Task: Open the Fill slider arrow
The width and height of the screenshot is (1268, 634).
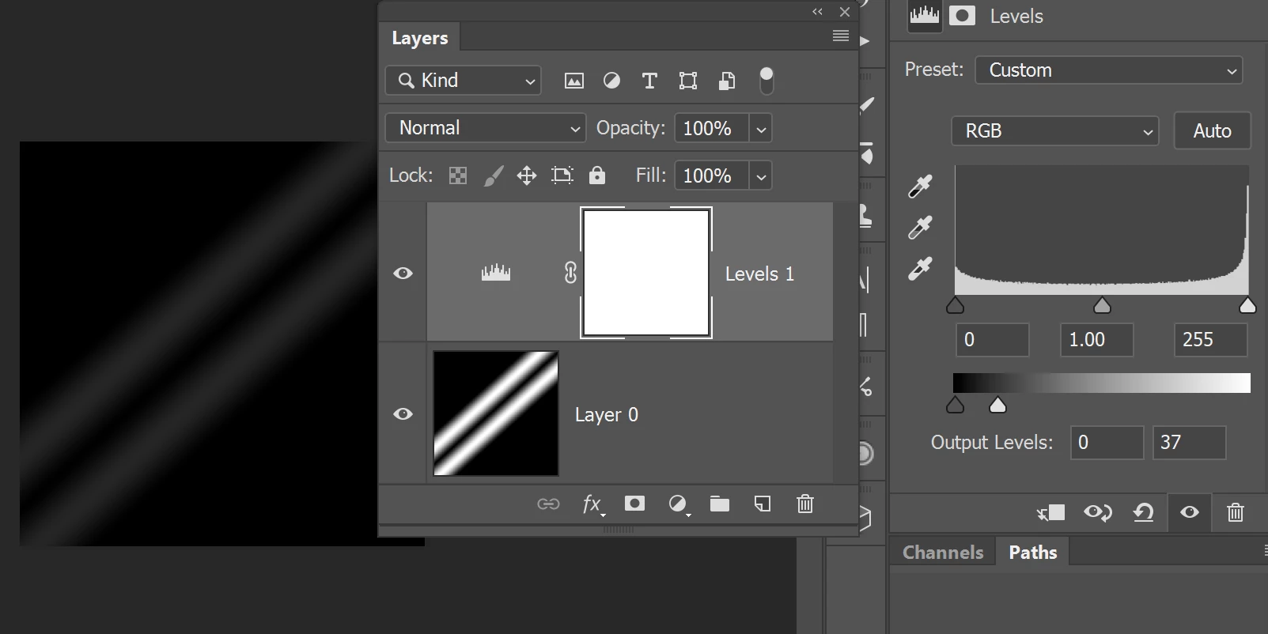Action: coord(761,176)
